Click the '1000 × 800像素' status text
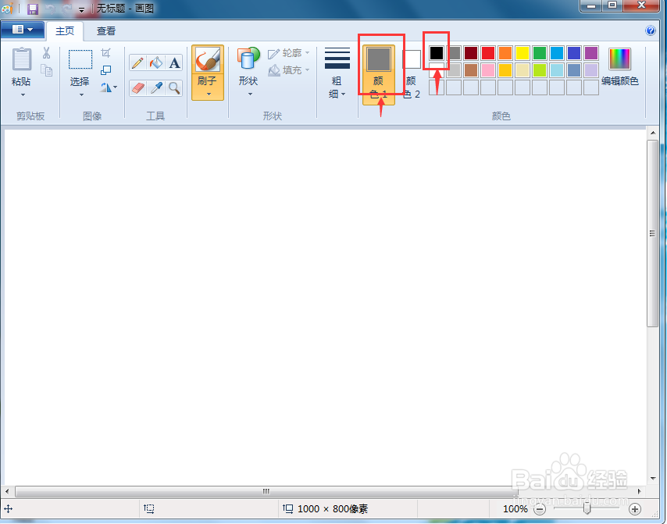Screen dimensions: 667x524 click(332, 508)
